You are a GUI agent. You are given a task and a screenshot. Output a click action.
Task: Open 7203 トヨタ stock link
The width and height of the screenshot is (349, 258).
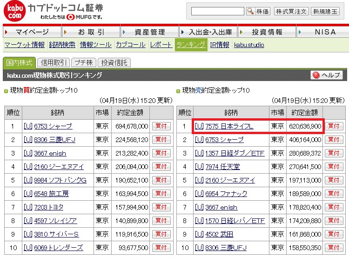tap(48, 207)
